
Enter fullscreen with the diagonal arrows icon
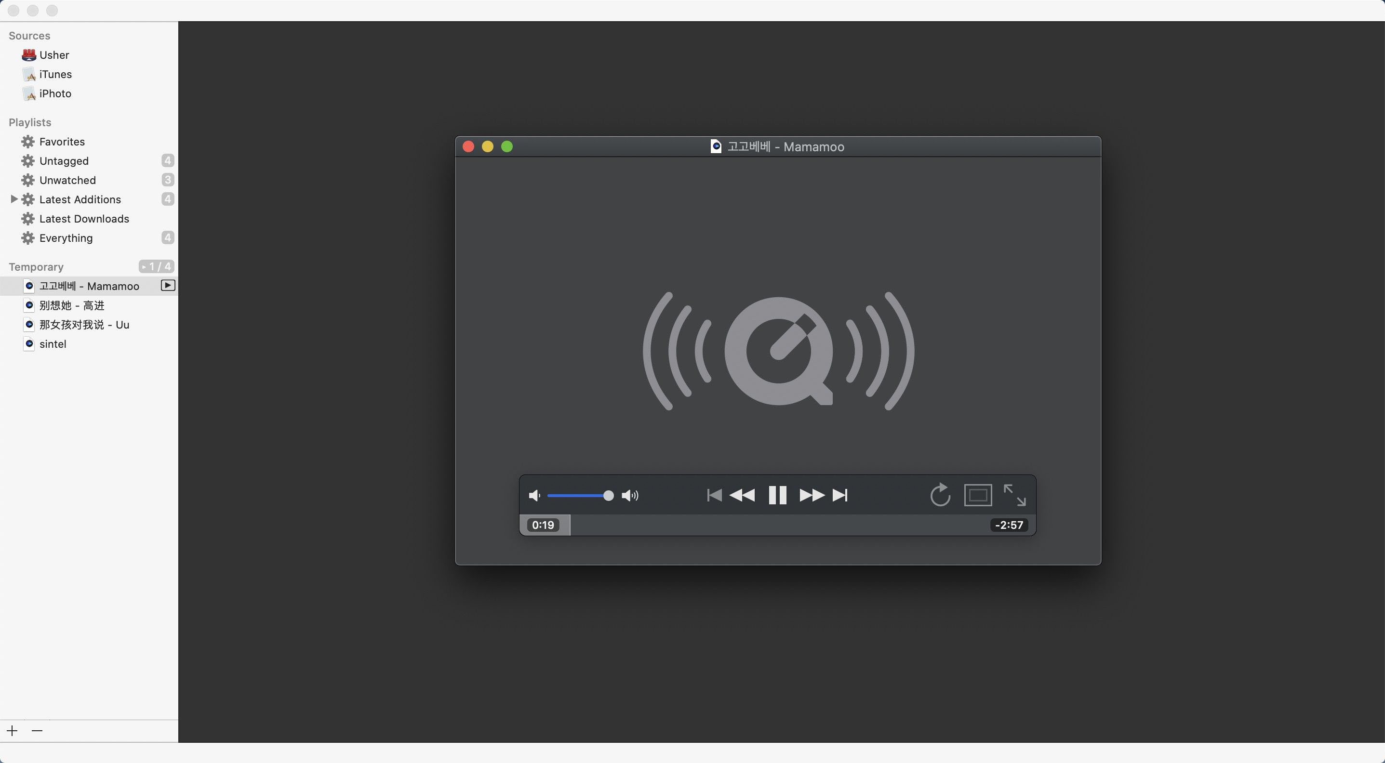[1014, 495]
